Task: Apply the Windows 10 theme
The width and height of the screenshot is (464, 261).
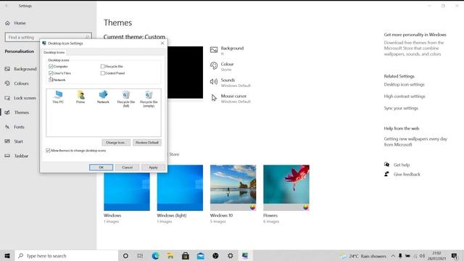Action: click(233, 188)
